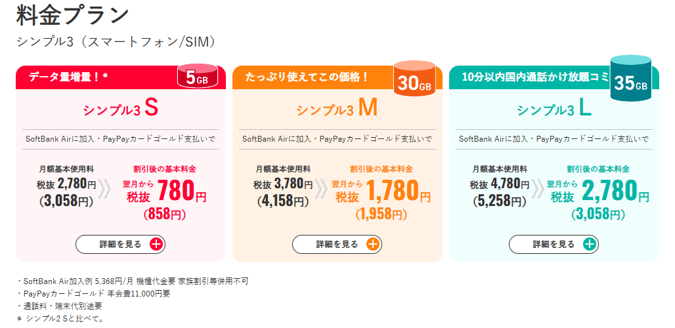Select the orange たっぷり使えてこの価格！ banner

pyautogui.click(x=309, y=77)
